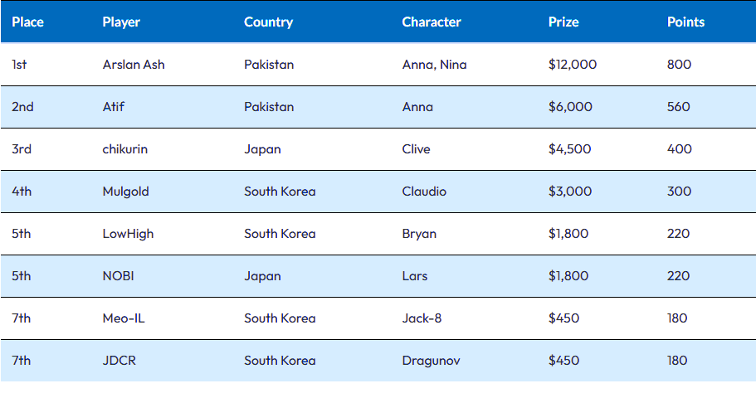Select the Atif player name
This screenshot has width=756, height=398.
[x=114, y=107]
